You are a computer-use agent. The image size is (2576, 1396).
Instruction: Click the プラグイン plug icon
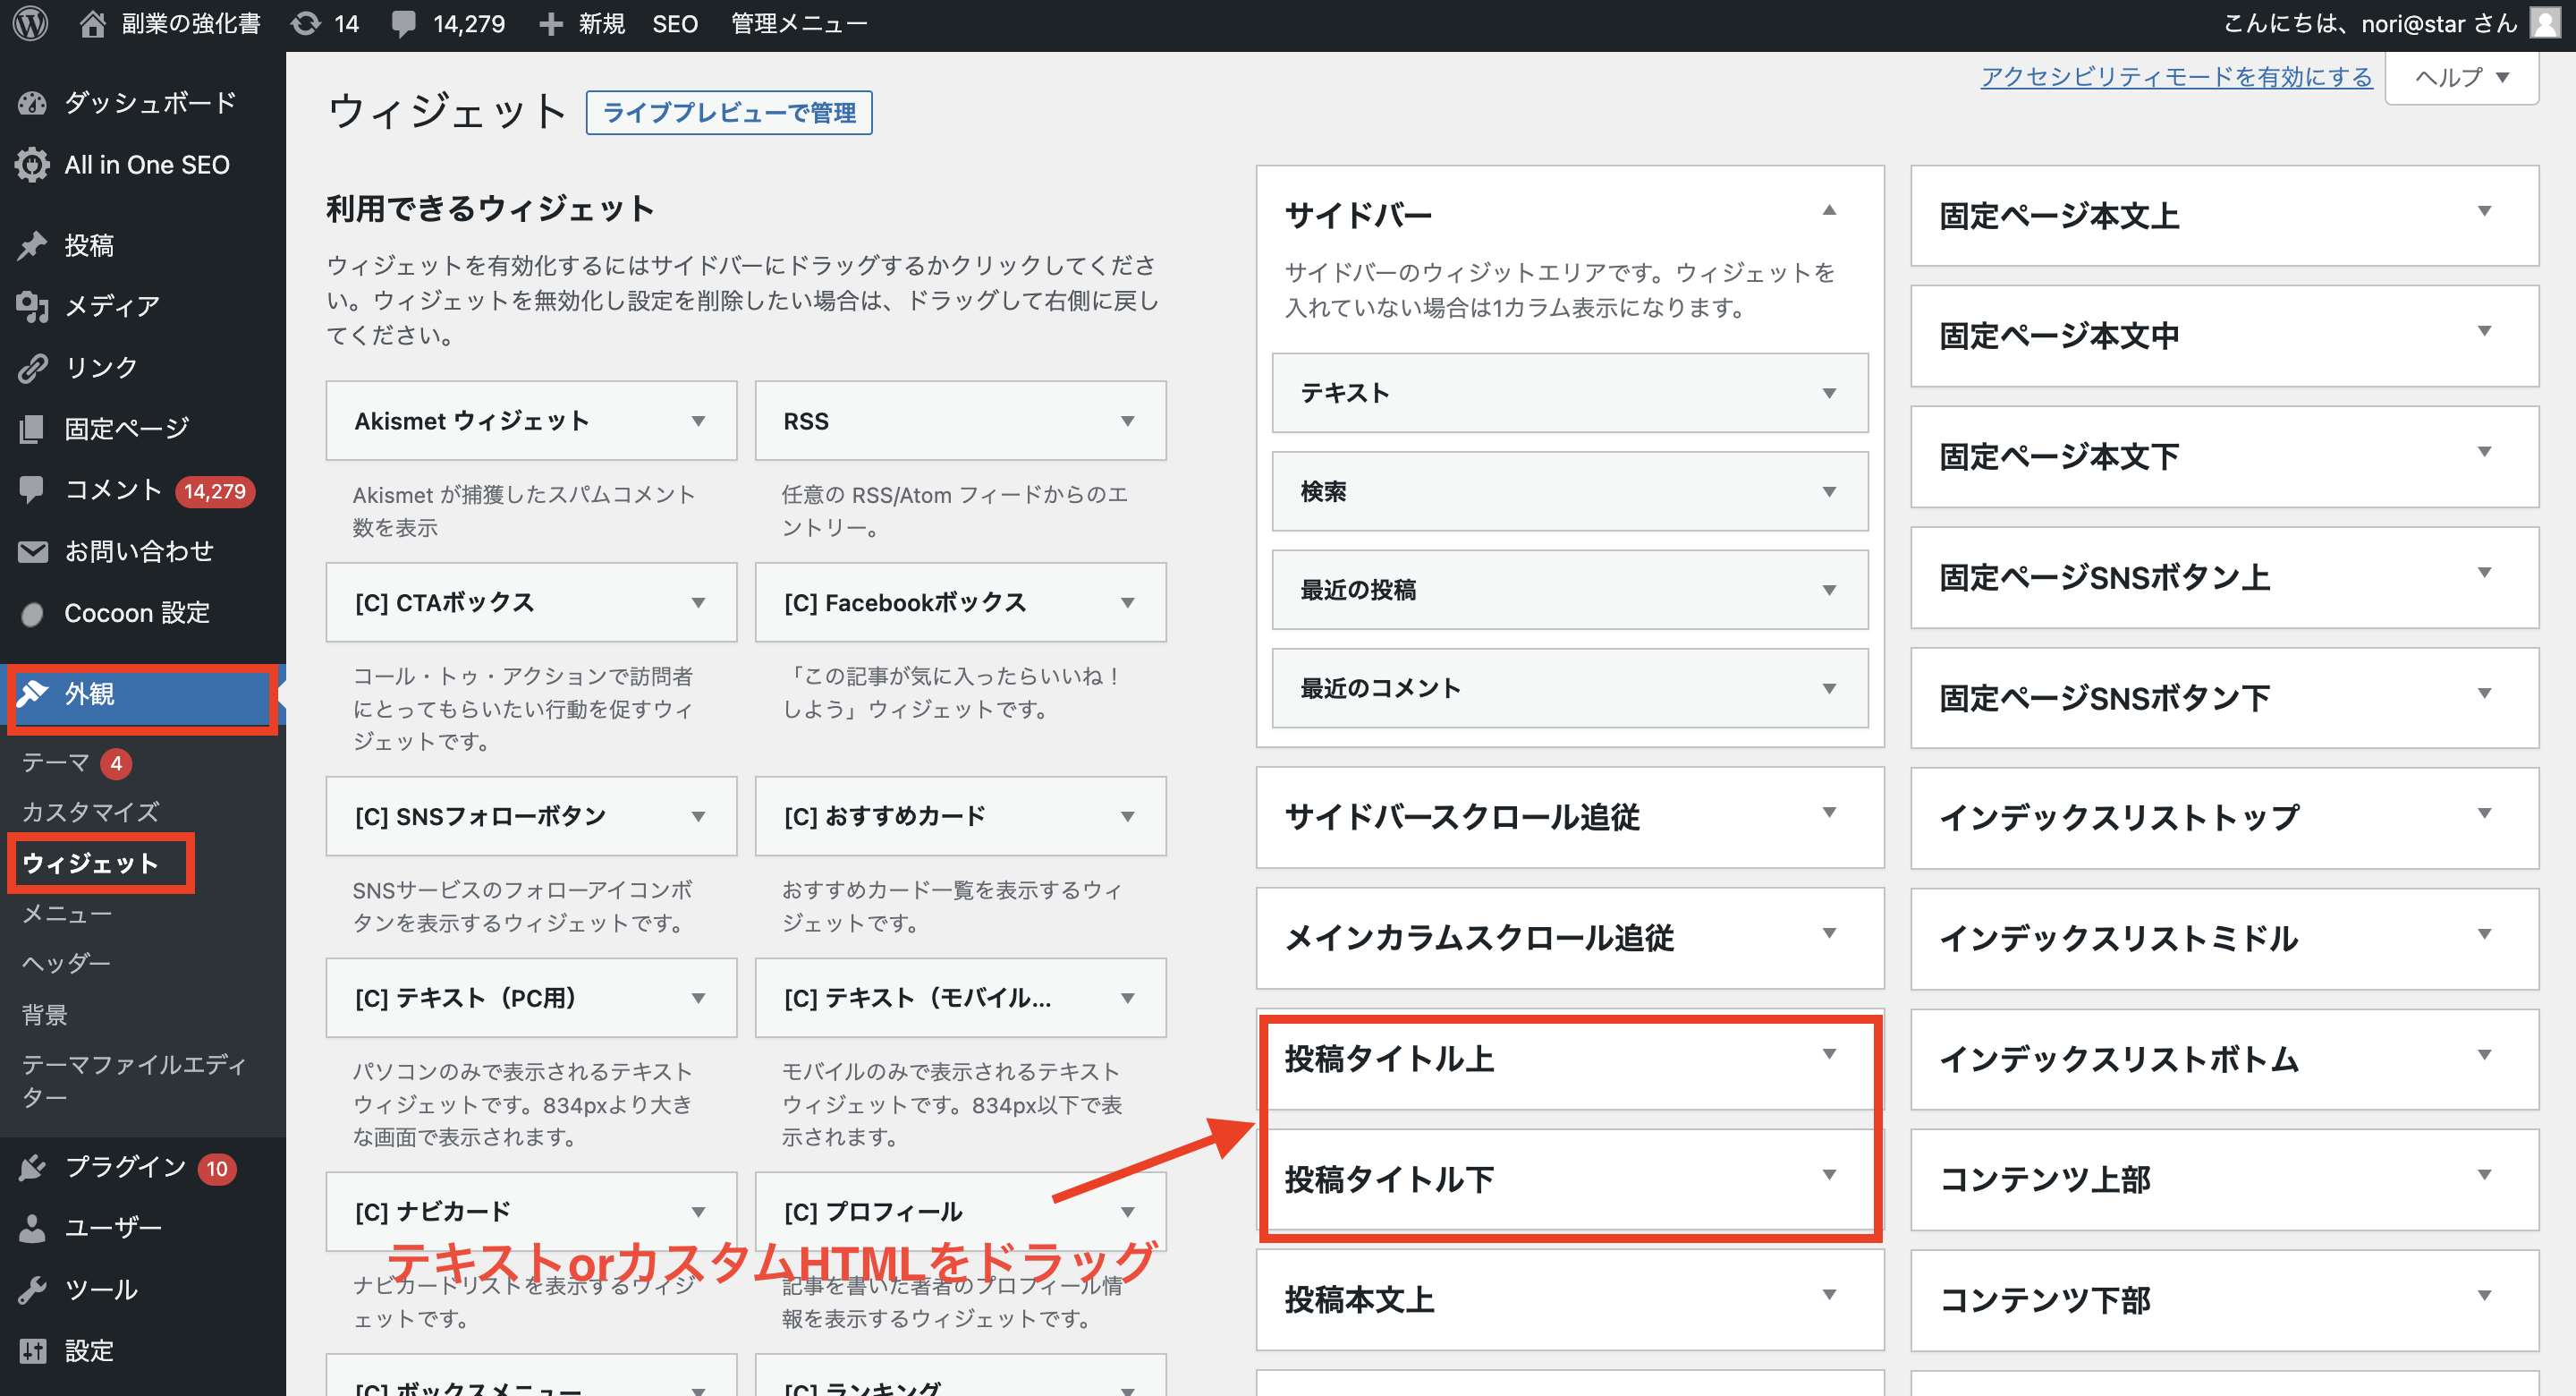(x=32, y=1167)
